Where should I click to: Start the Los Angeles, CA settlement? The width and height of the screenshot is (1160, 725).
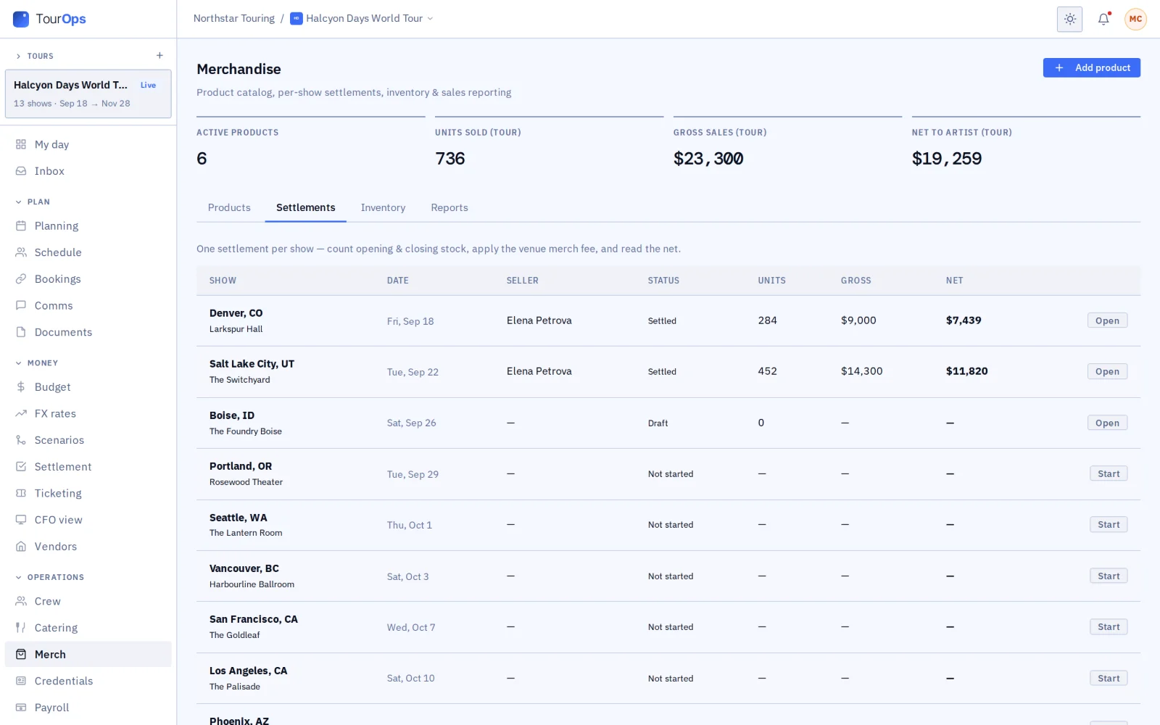coord(1109,679)
